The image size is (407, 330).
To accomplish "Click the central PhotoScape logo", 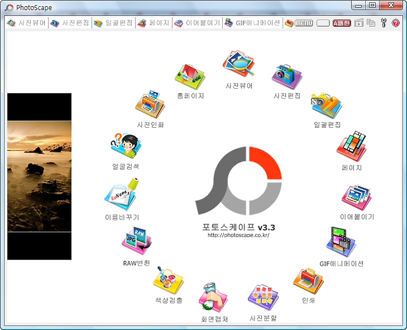I will (239, 181).
